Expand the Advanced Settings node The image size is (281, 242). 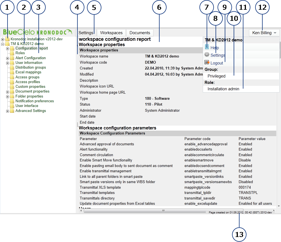tap(8, 111)
